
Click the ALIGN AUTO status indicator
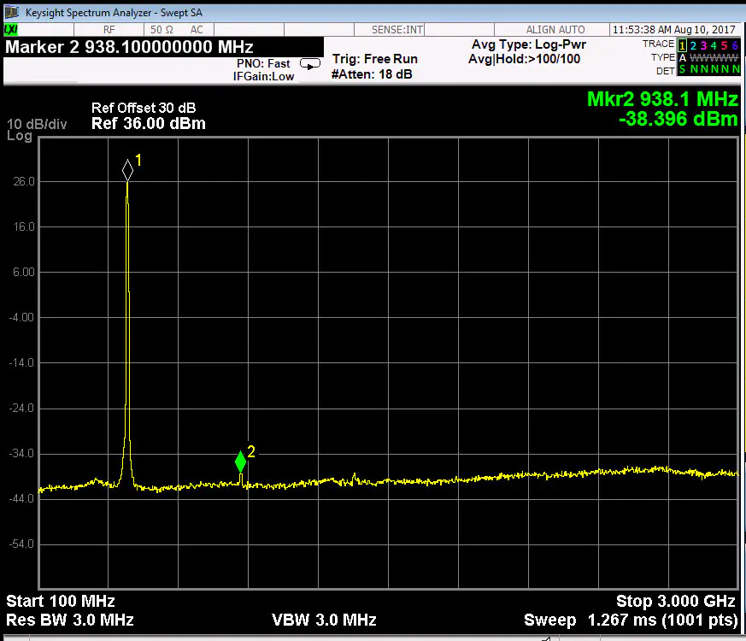(x=555, y=30)
